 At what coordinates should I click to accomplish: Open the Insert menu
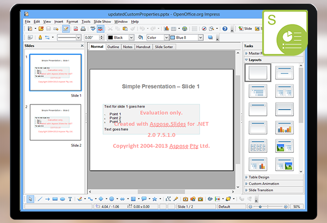pyautogui.click(x=59, y=21)
